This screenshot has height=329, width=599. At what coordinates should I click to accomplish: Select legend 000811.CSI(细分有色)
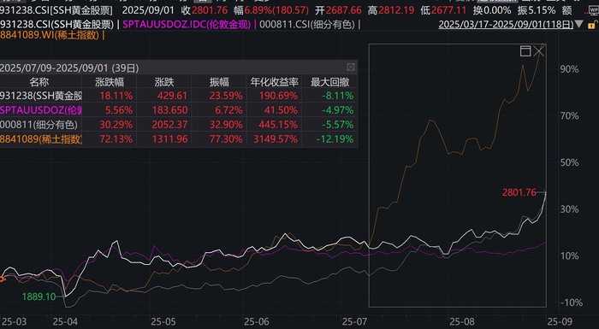(307, 25)
